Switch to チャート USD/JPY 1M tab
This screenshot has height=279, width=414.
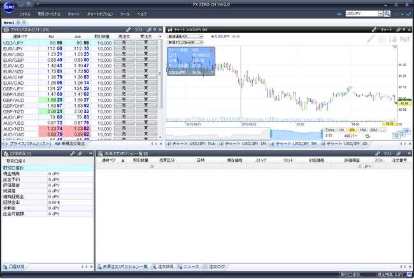(x=243, y=144)
